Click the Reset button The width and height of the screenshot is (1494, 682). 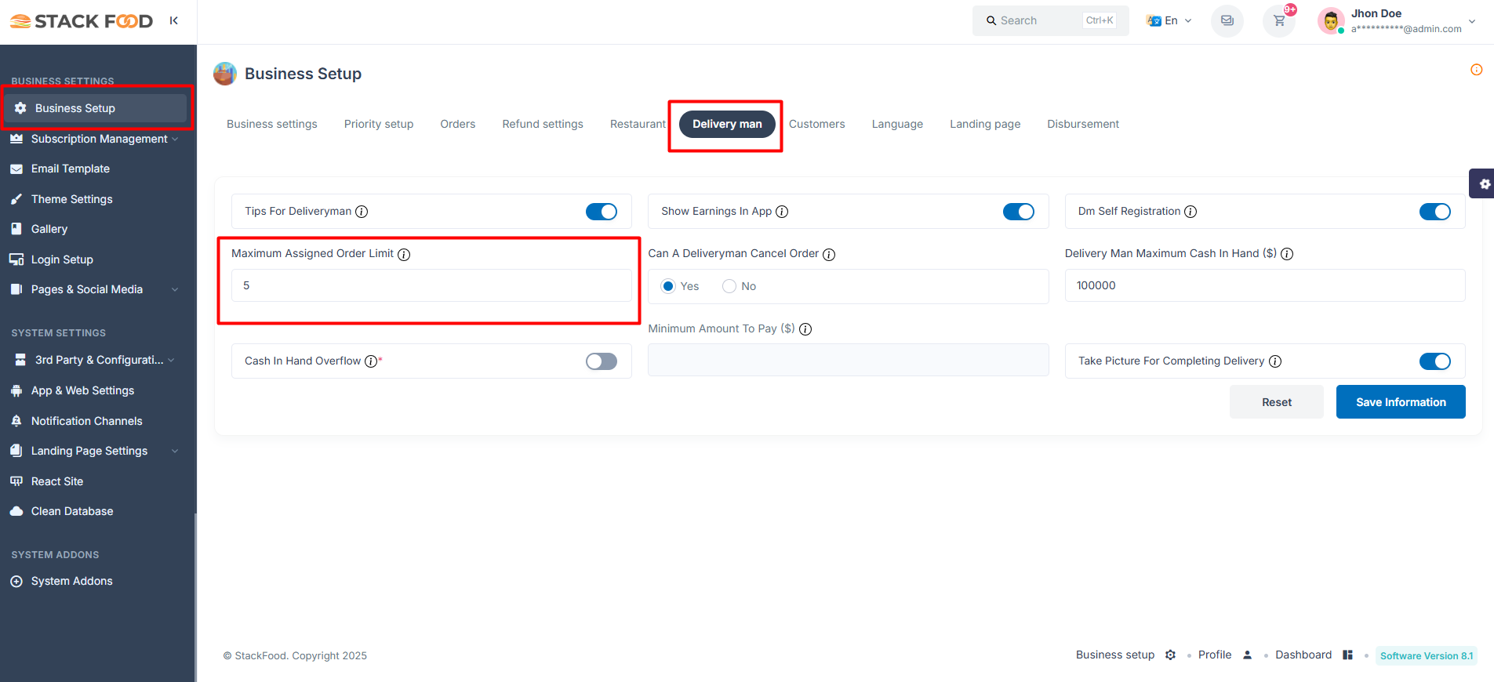click(x=1277, y=402)
